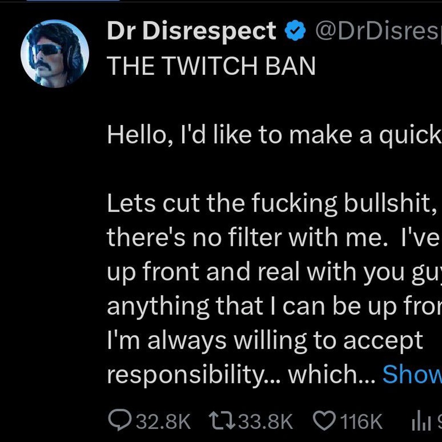This screenshot has width=442, height=442.
Task: Open Dr Disrespect's display name
Action: [x=190, y=30]
